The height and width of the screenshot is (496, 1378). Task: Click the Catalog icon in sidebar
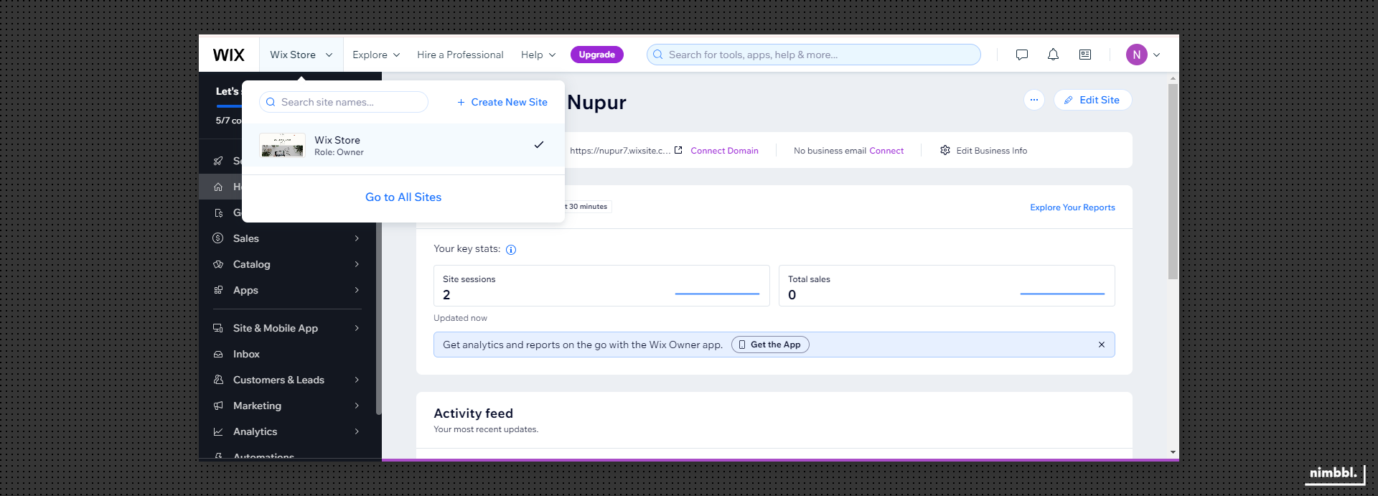[x=218, y=264]
